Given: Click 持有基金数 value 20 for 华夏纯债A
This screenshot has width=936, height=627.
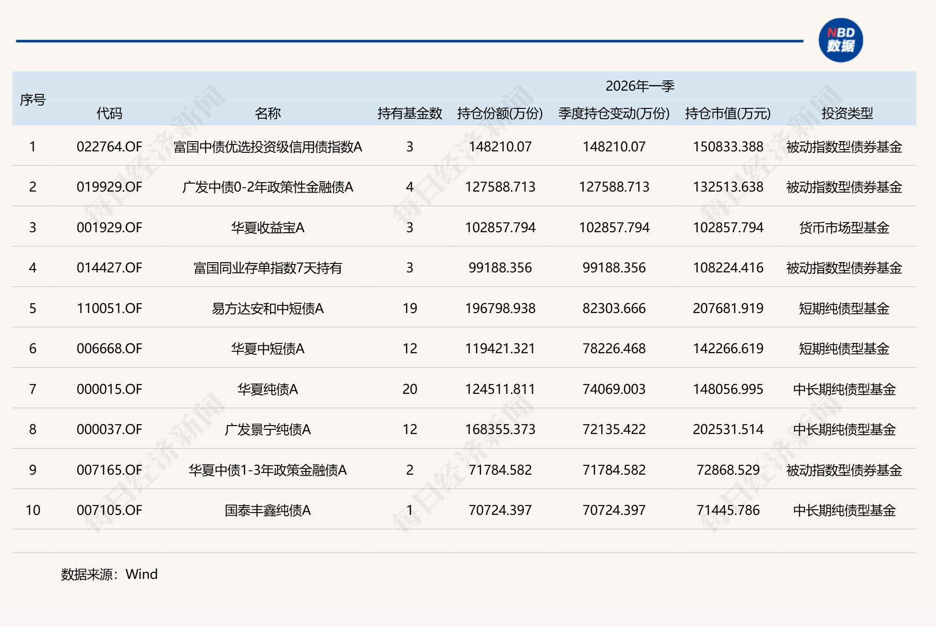Looking at the screenshot, I should point(411,389).
